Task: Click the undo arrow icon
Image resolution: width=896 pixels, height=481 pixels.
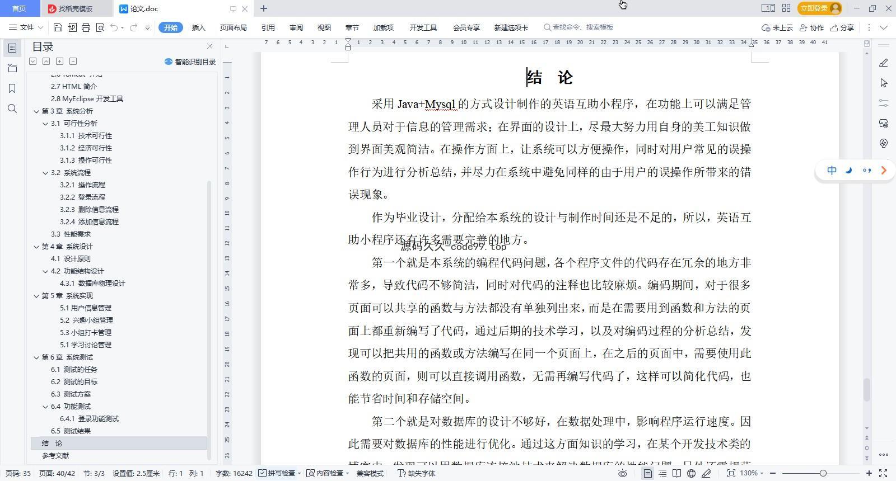Action: 114,27
